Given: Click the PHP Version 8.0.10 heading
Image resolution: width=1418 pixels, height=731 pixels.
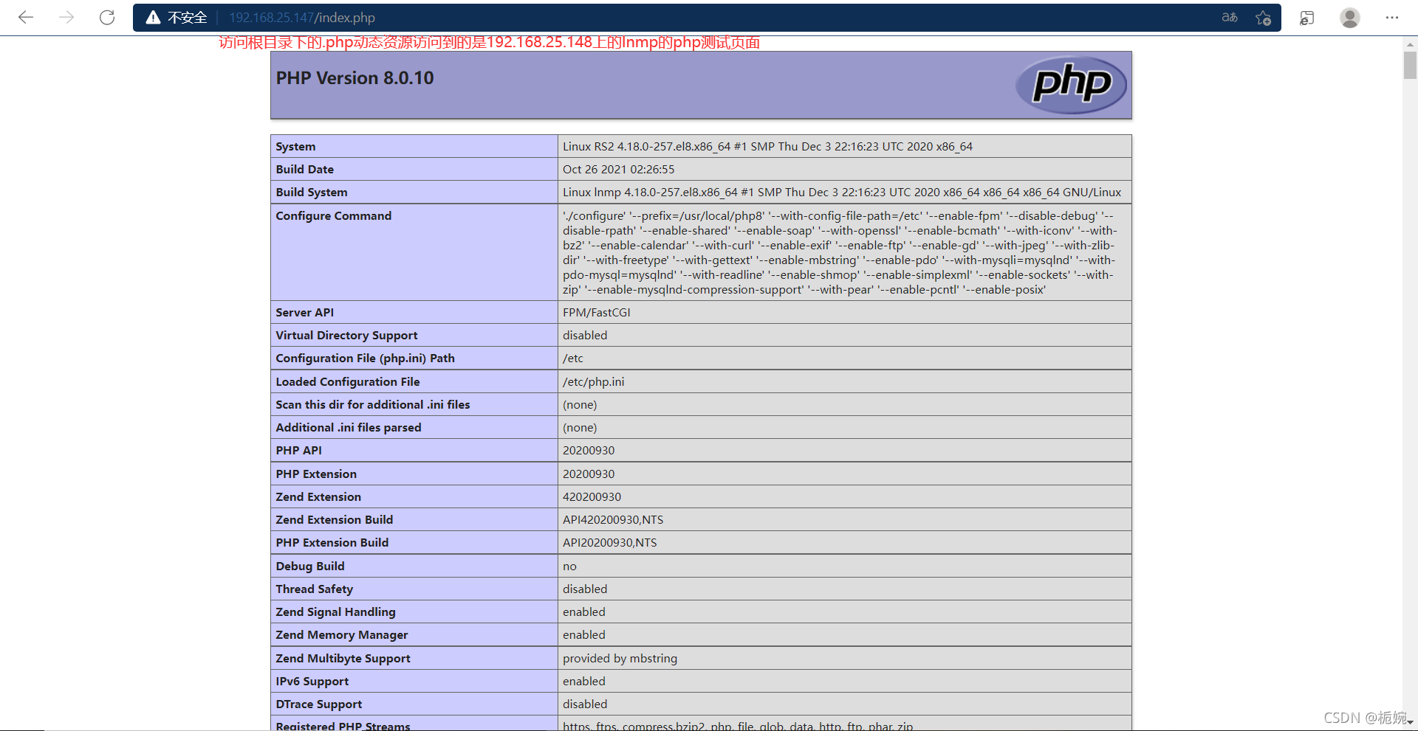Looking at the screenshot, I should coord(354,78).
